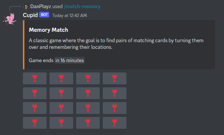Image resolution: width=224 pixels, height=135 pixels.
Task: Flip the last card in the bottom row
Action: coord(115,123)
